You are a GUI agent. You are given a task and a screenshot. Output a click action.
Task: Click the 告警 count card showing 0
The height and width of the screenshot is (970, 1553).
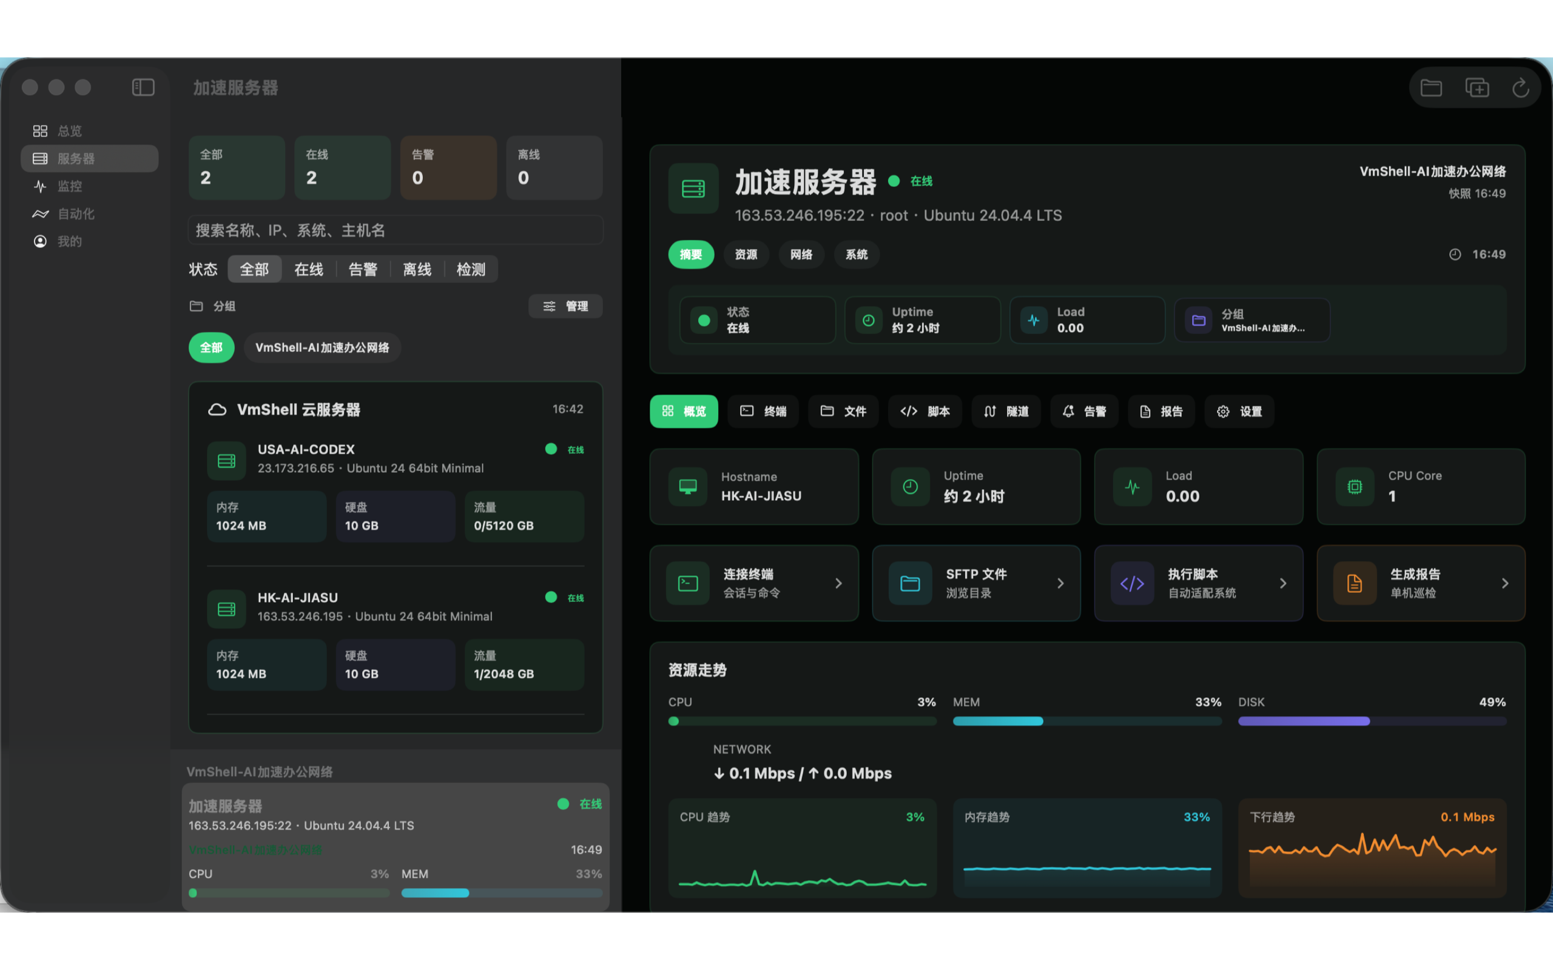(448, 167)
